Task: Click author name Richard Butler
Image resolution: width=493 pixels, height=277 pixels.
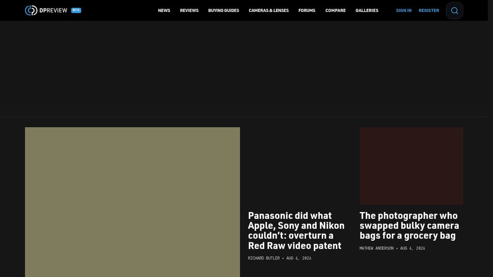Action: pos(264,258)
